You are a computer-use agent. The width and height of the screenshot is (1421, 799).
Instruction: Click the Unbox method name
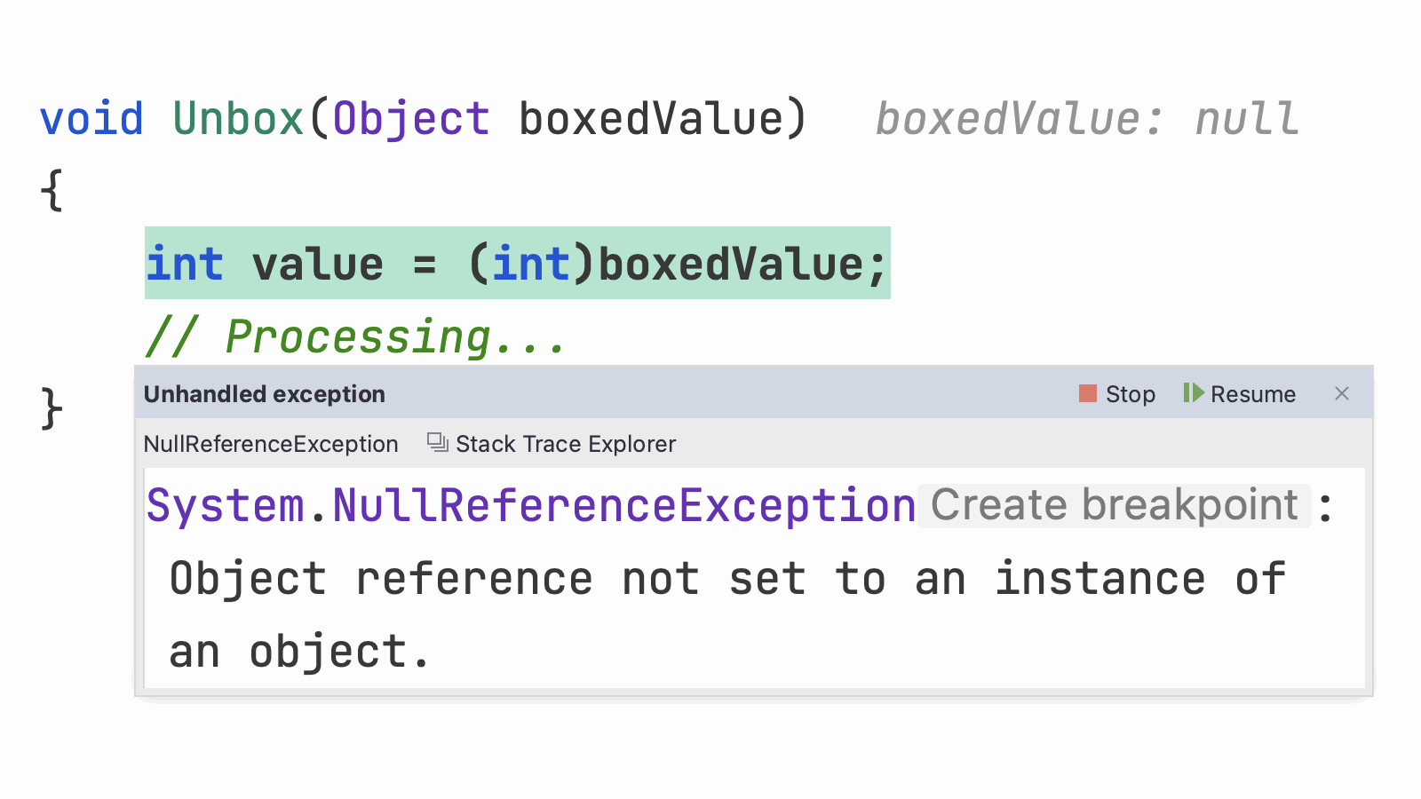[238, 119]
